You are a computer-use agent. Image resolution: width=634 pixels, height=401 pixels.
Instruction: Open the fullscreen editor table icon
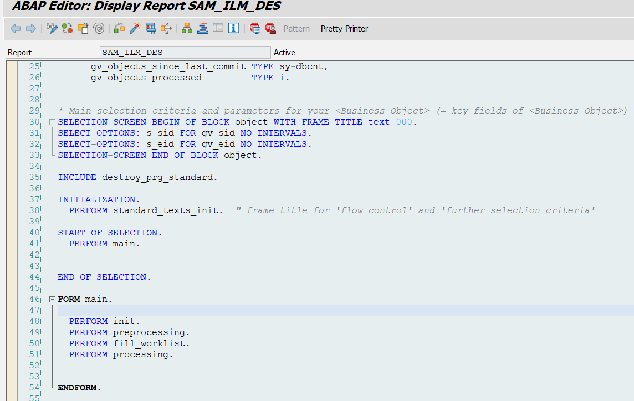click(x=218, y=28)
